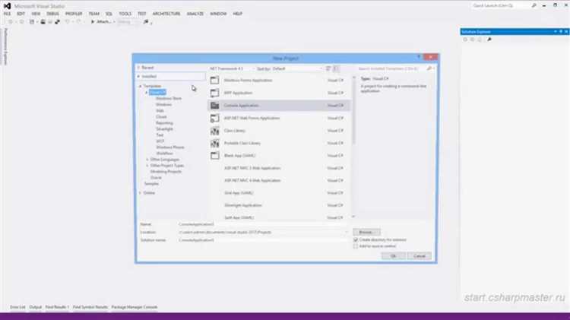Open the Location path dropdown
This screenshot has width=570, height=320.
click(346, 232)
